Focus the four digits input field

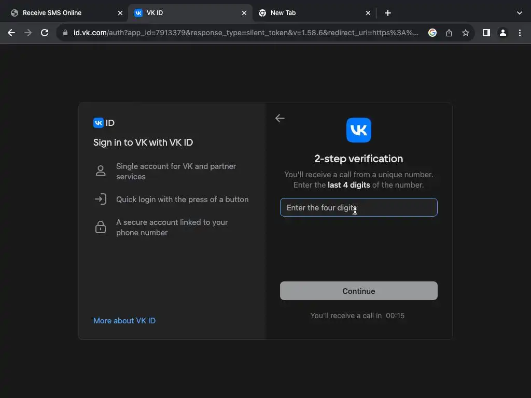pyautogui.click(x=359, y=207)
